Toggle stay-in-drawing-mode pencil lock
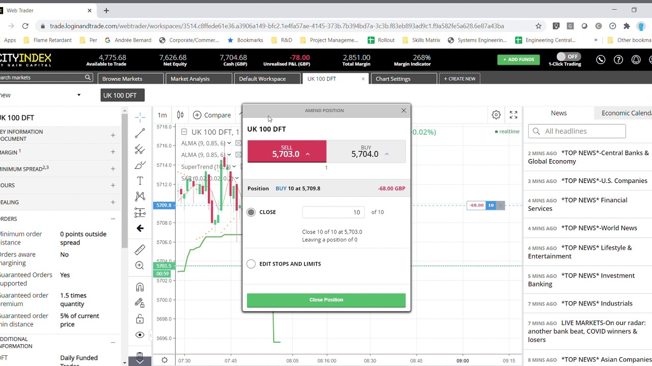652x366 pixels. (140, 303)
